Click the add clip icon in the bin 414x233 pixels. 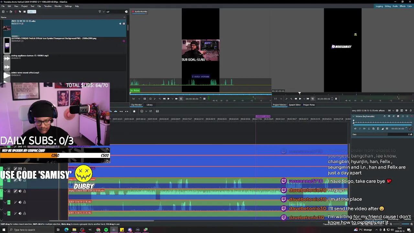[x=3, y=12]
